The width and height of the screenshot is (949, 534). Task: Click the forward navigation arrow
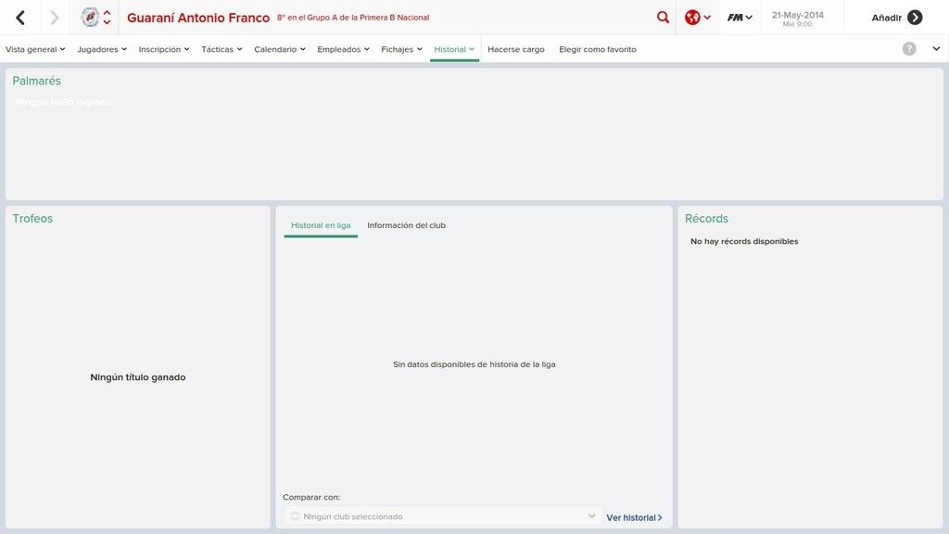(x=55, y=18)
